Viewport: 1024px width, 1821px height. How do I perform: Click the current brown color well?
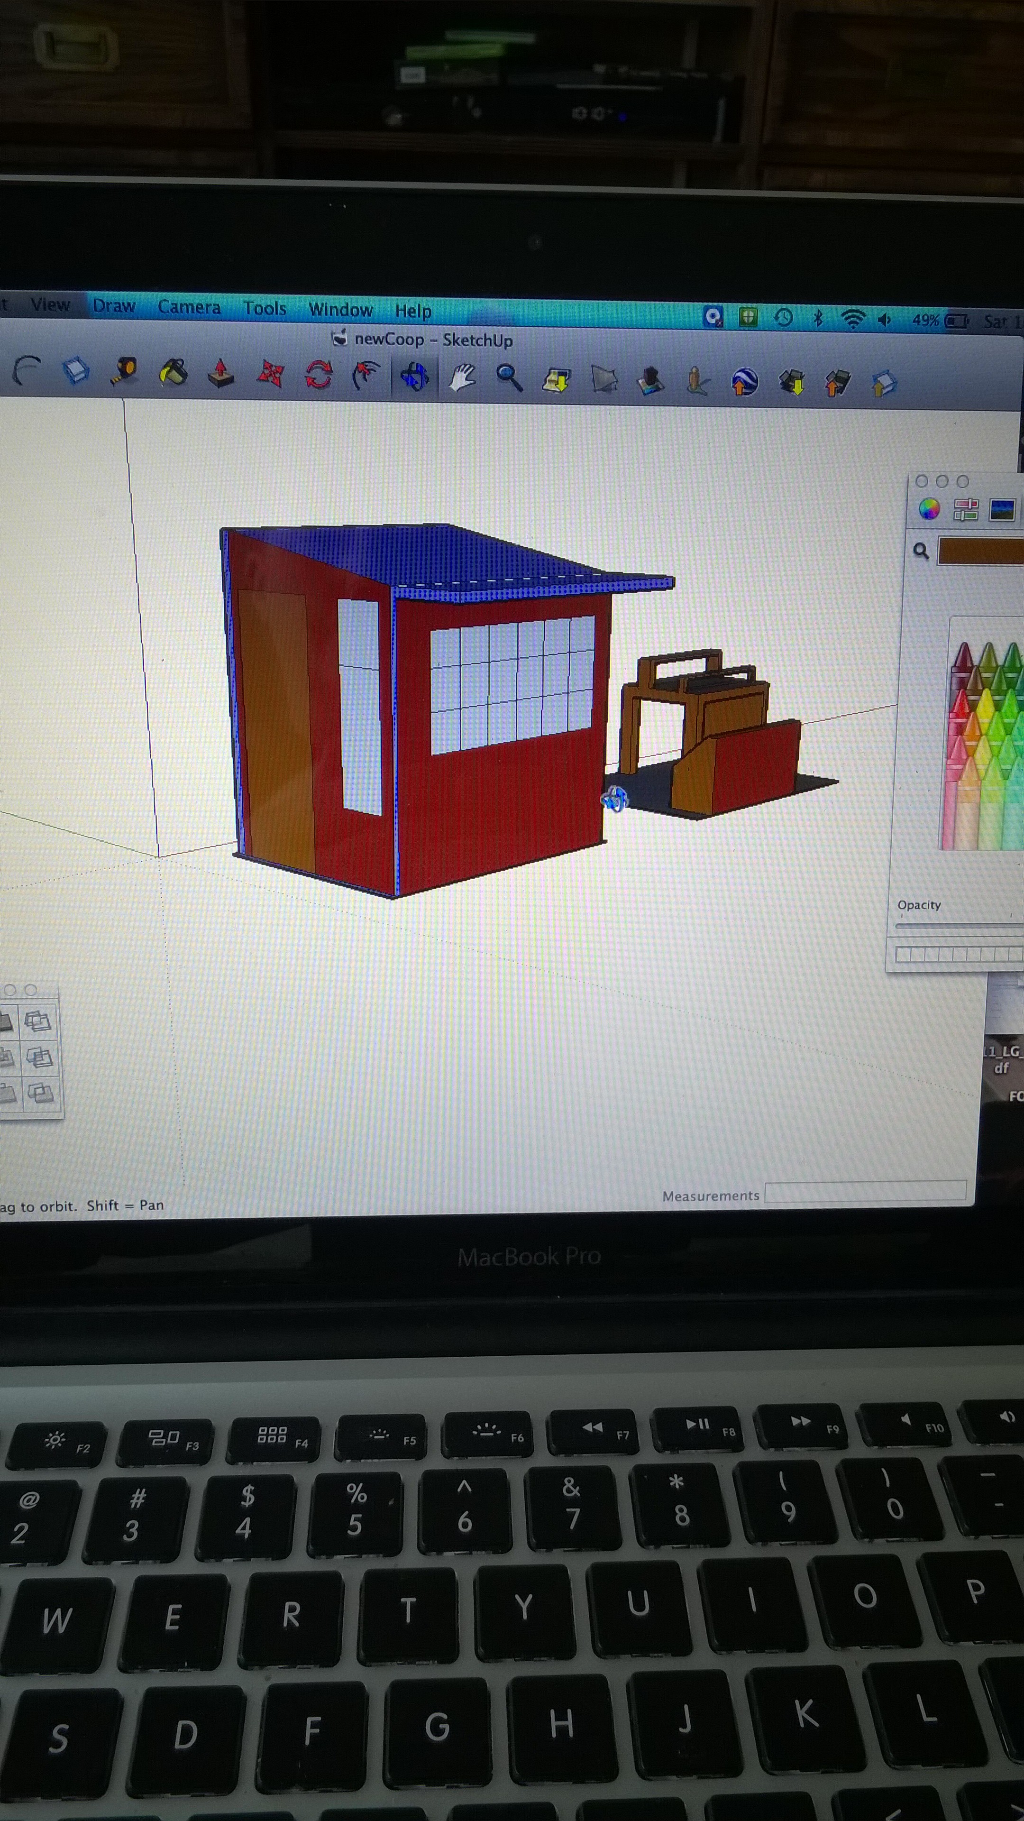pos(980,552)
